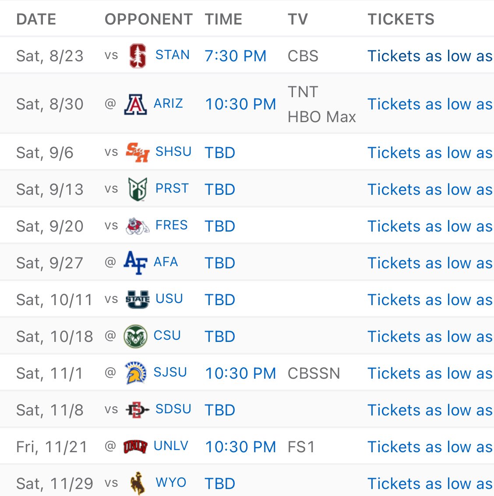The image size is (494, 496).
Task: Click the Fresno State bulldog logo
Action: tap(138, 226)
